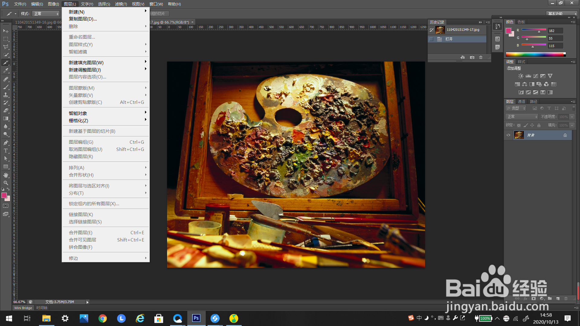
Task: Add a Brightness/Contrast adjustment (sun icon)
Action: 521,76
